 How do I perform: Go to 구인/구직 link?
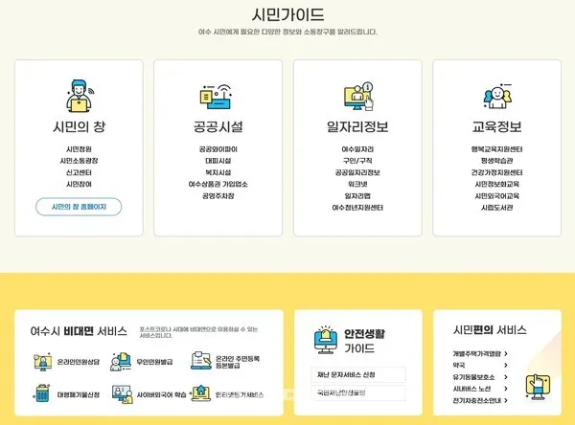[357, 161]
